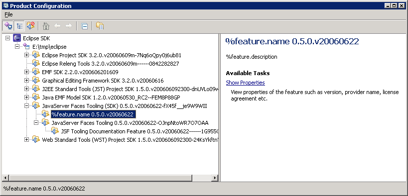408x196 pixels.
Task: Click the tree's horizontal scrollbar right arrow
Action: coord(215,178)
